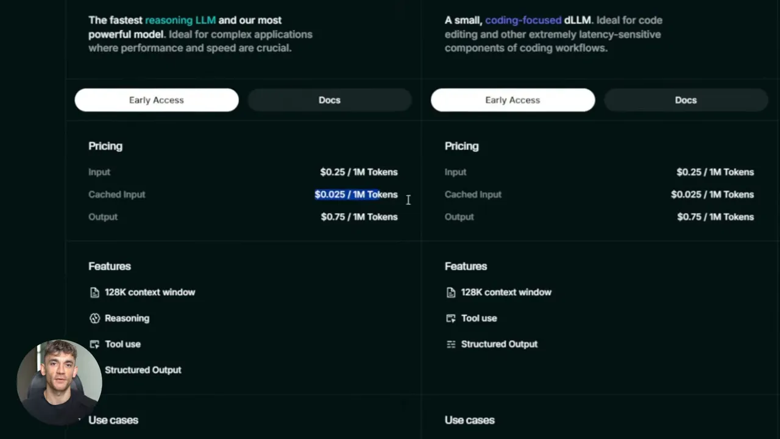
Task: Click the Tool use icon in left card
Action: [94, 344]
